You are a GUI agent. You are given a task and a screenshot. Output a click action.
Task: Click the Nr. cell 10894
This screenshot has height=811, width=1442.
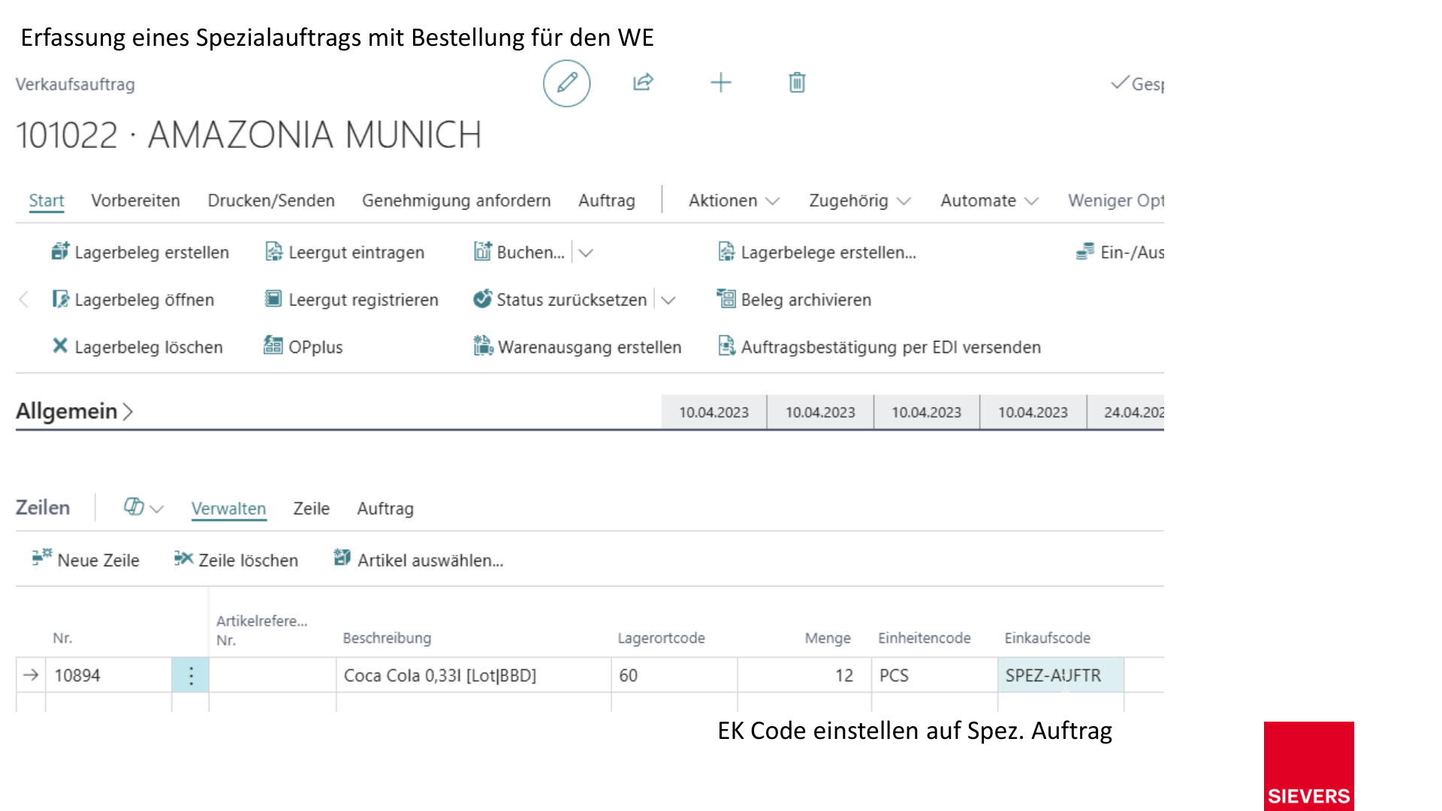click(x=109, y=676)
